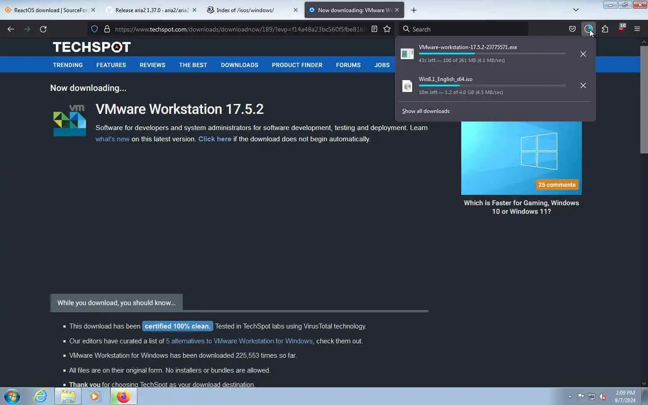Viewport: 648px width, 405px height.
Task: Click the Action Center flag tray icon
Action: coord(580,396)
